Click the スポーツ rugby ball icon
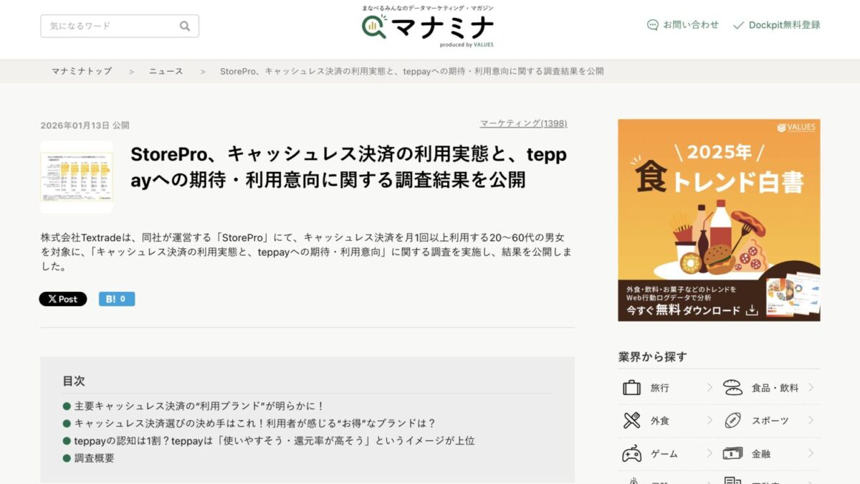 tap(732, 419)
